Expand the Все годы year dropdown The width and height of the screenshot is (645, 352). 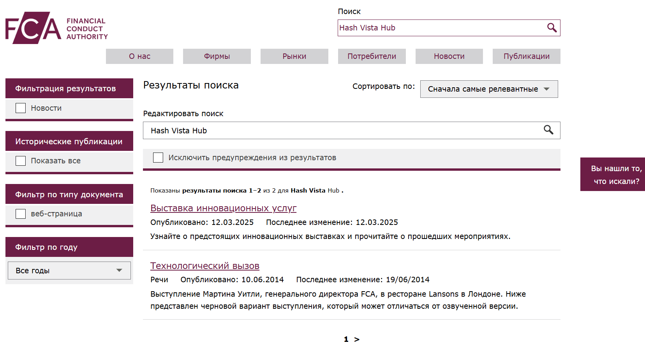[69, 271]
